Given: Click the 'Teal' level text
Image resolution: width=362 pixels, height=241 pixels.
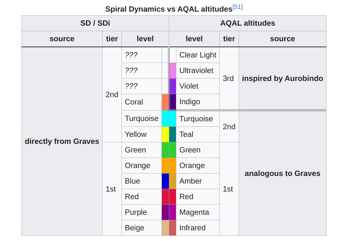Looking at the screenshot, I should [186, 134].
